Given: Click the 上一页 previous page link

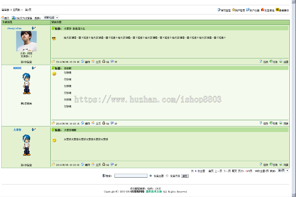Looking at the screenshot, I should click(218, 171).
